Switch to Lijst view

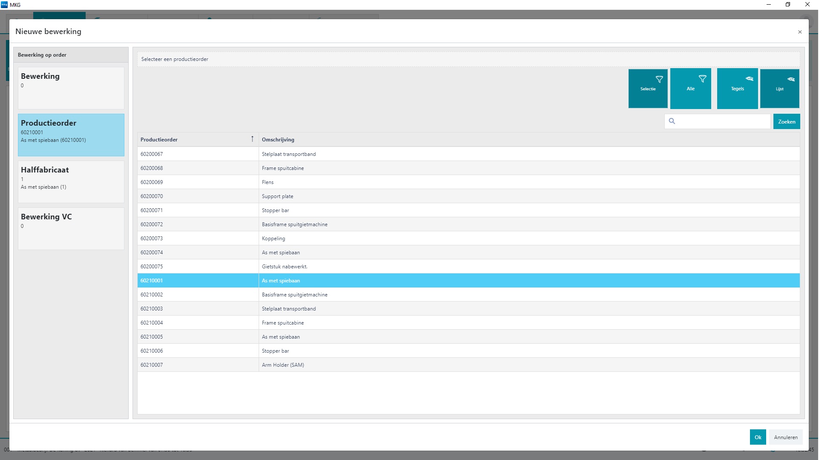point(780,89)
